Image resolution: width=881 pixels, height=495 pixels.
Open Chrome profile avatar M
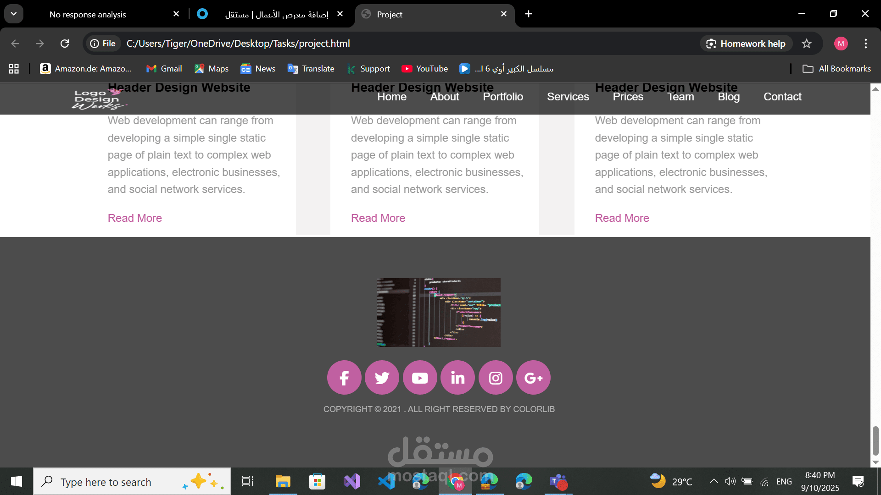(841, 44)
